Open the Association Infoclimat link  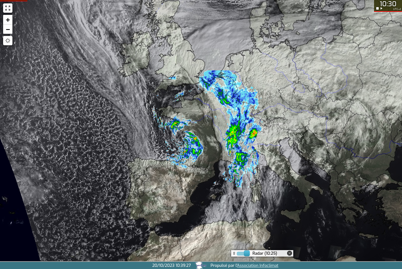pos(258,265)
